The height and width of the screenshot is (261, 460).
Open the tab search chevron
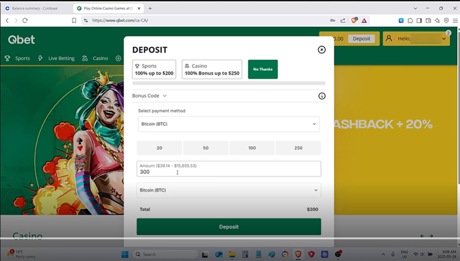click(416, 8)
